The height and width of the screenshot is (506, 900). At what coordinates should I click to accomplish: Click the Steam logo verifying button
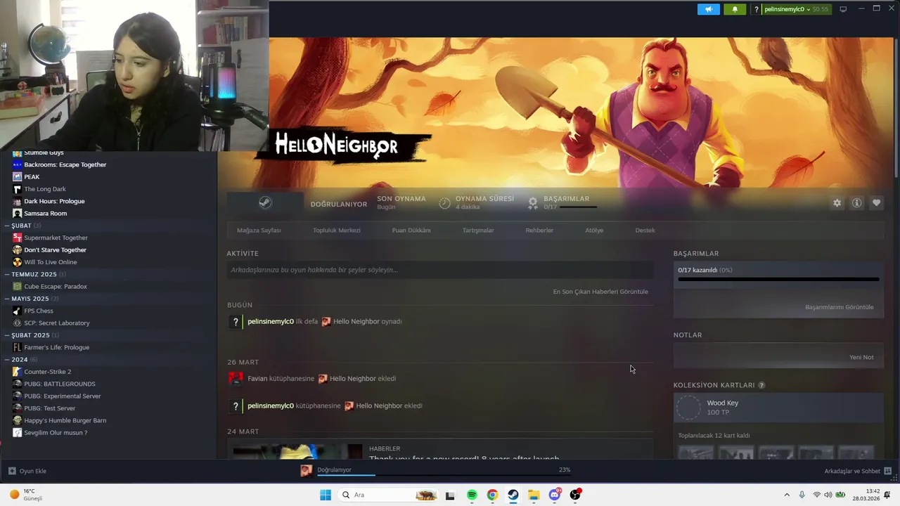tap(265, 202)
